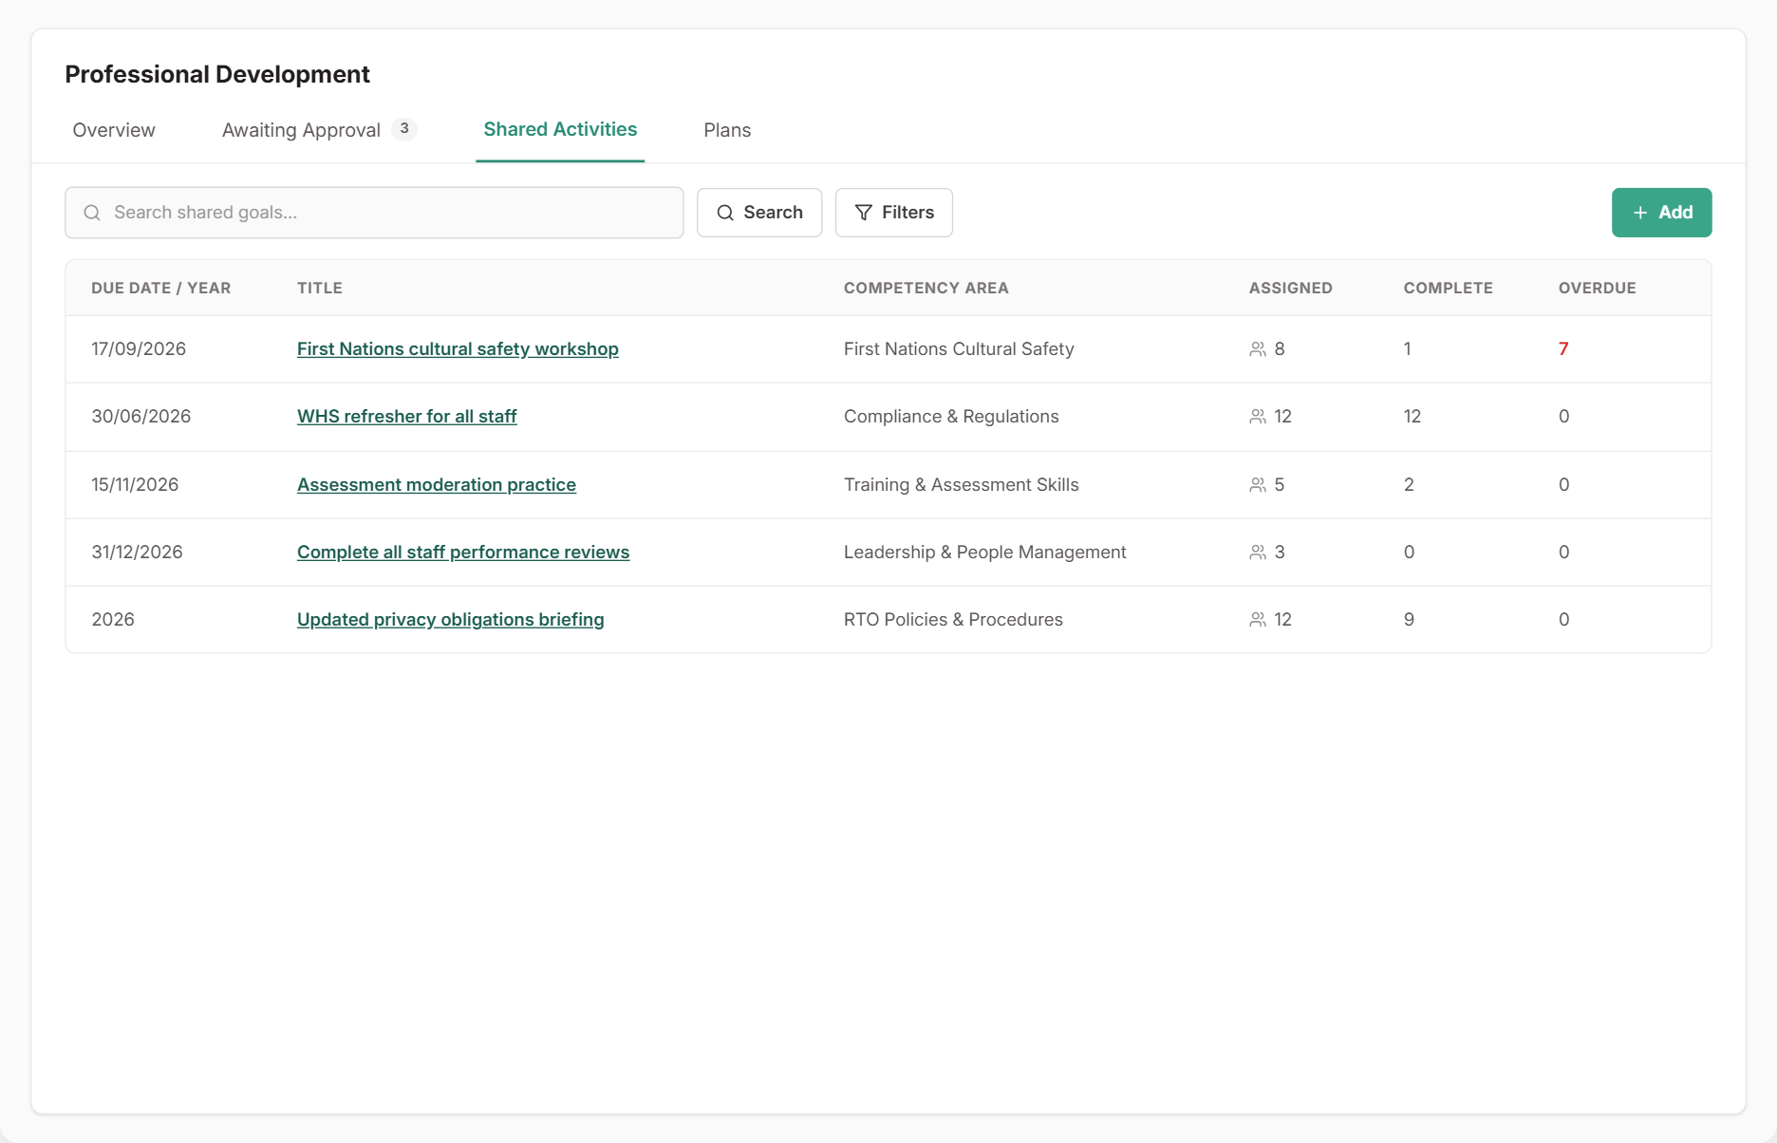Open Assessment moderation practice link
Screen dimensions: 1777x1143
click(x=437, y=485)
